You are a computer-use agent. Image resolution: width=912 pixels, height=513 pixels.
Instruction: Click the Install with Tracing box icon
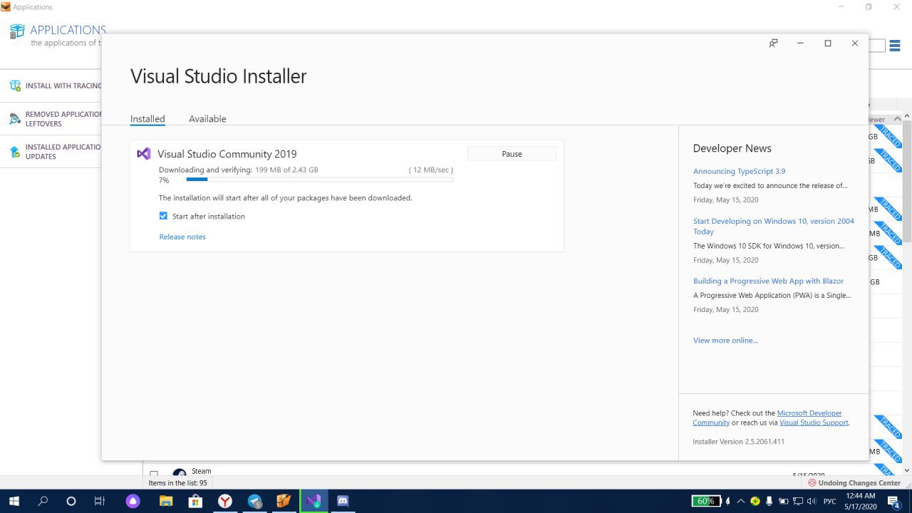15,85
